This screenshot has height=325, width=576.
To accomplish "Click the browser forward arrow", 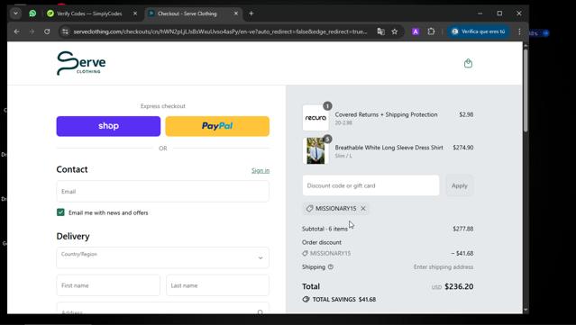I will [32, 32].
